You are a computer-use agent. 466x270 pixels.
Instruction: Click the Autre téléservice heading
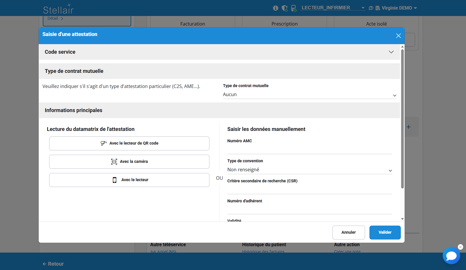tap(168, 245)
